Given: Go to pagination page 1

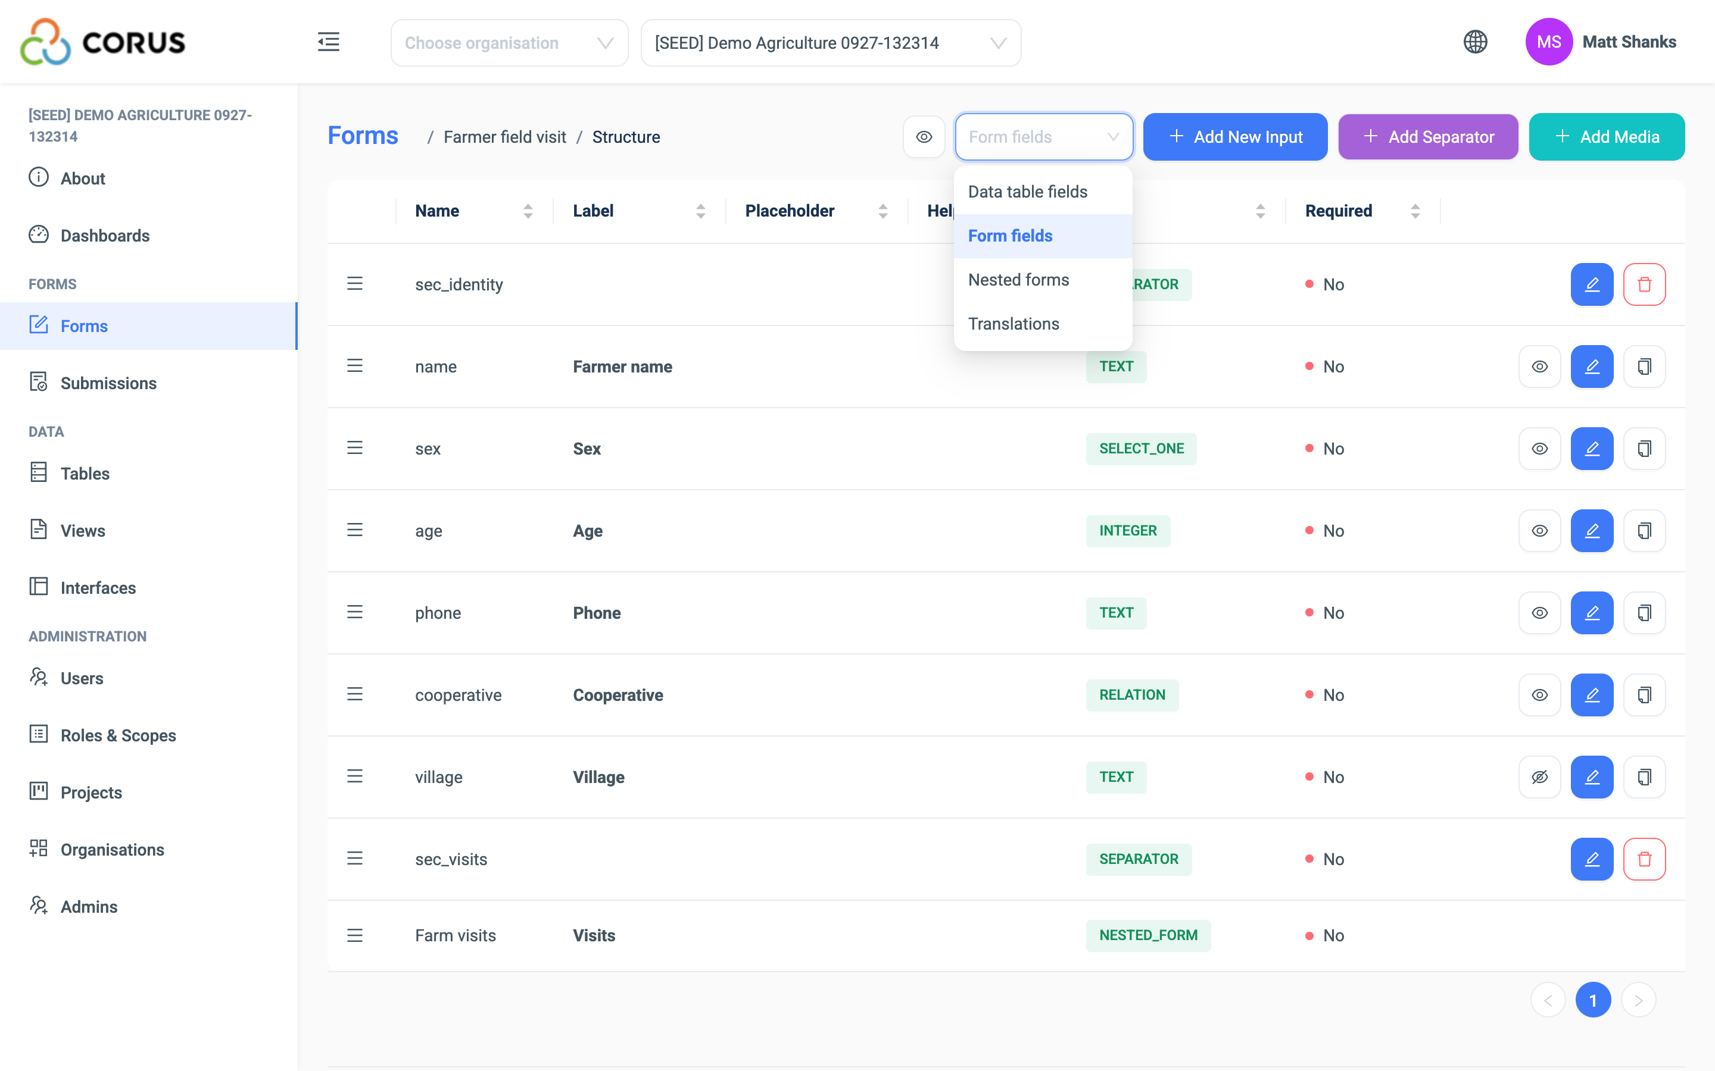Looking at the screenshot, I should [1592, 1000].
